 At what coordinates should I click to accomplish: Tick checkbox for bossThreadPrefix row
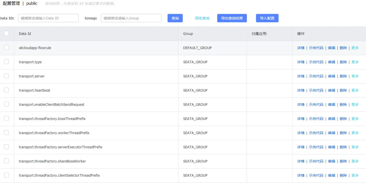(6, 118)
